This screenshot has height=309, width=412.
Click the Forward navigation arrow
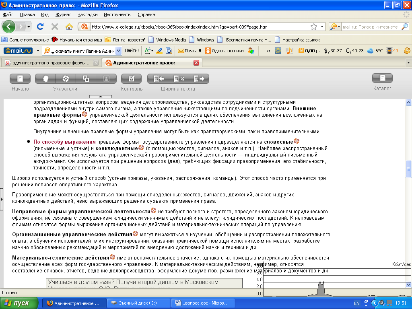(x=21, y=27)
